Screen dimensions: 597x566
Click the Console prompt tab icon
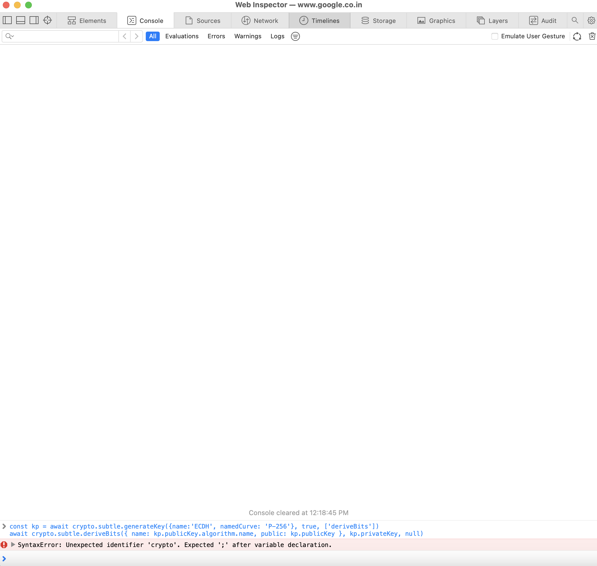[132, 20]
